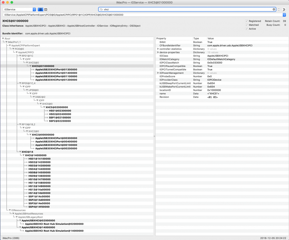The image size is (289, 240).
Task: Select the CFBundleIdentifier property row
Action: click(x=222, y=46)
